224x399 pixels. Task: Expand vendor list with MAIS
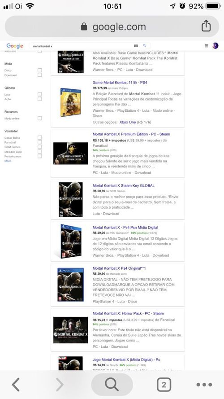click(x=8, y=161)
